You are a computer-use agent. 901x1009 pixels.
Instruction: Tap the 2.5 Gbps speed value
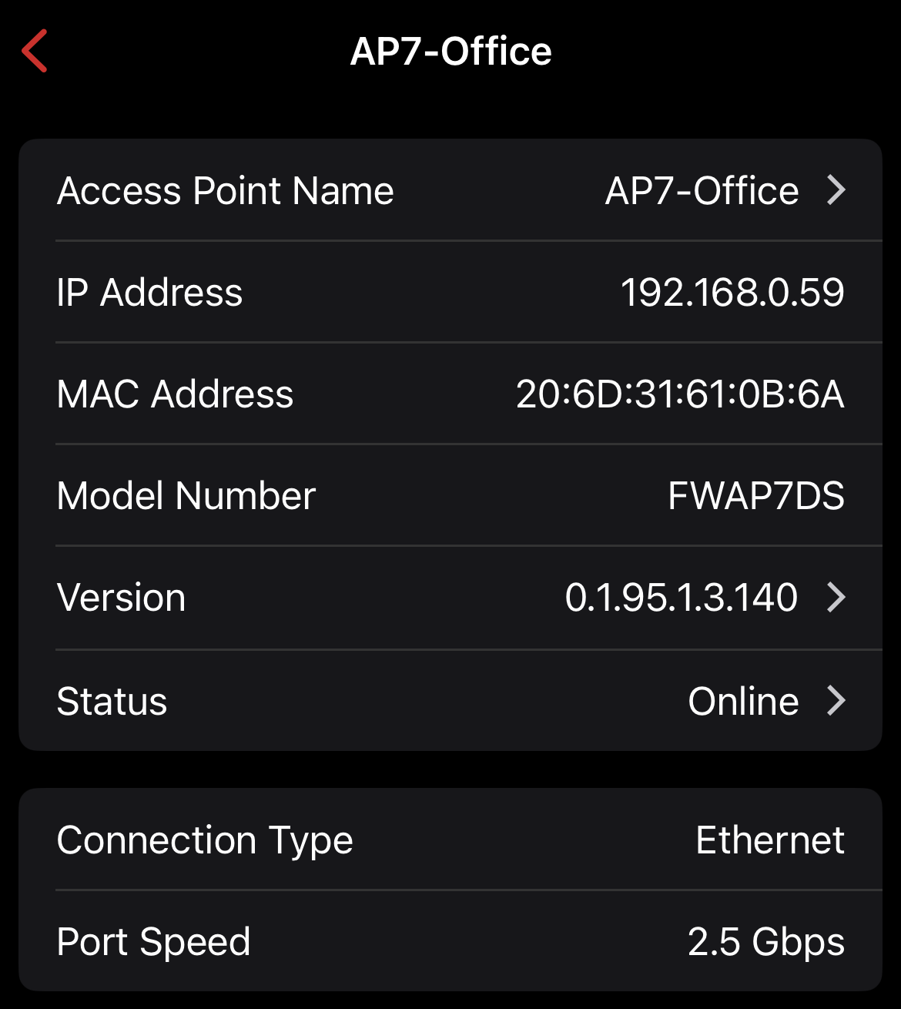click(766, 942)
